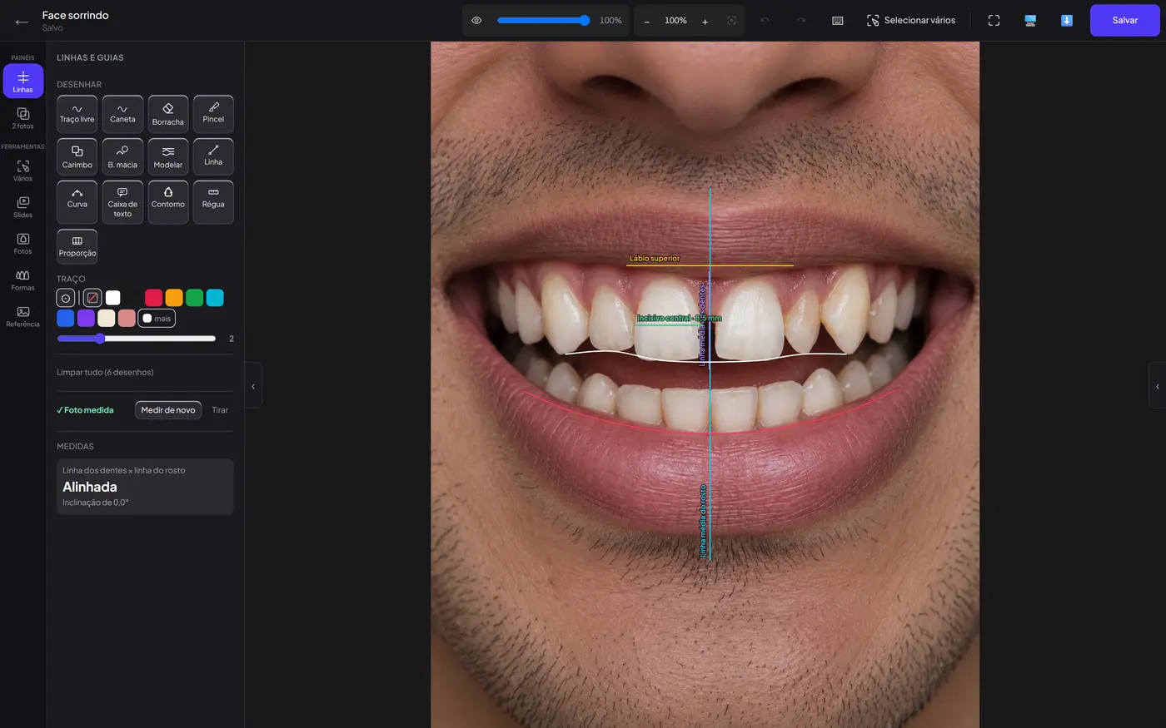Click the Inclinação de 0.0° value
Viewport: 1166px width, 728px height.
96,503
